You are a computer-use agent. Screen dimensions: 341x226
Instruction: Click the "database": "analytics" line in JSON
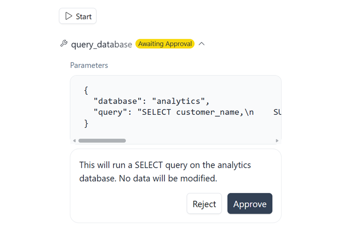click(x=151, y=101)
